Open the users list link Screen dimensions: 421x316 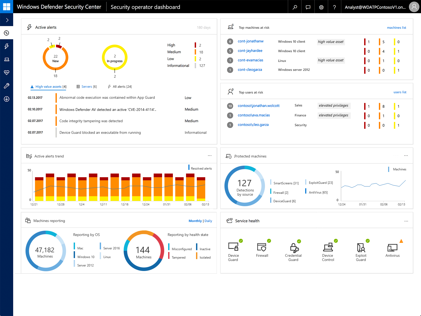[x=400, y=92]
